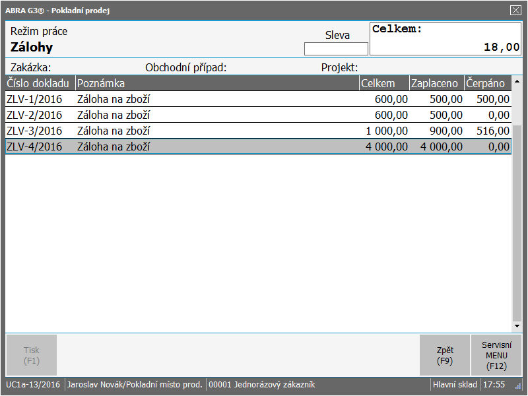The height and width of the screenshot is (396, 528).
Task: Sort by Celkem column header
Action: click(x=384, y=83)
